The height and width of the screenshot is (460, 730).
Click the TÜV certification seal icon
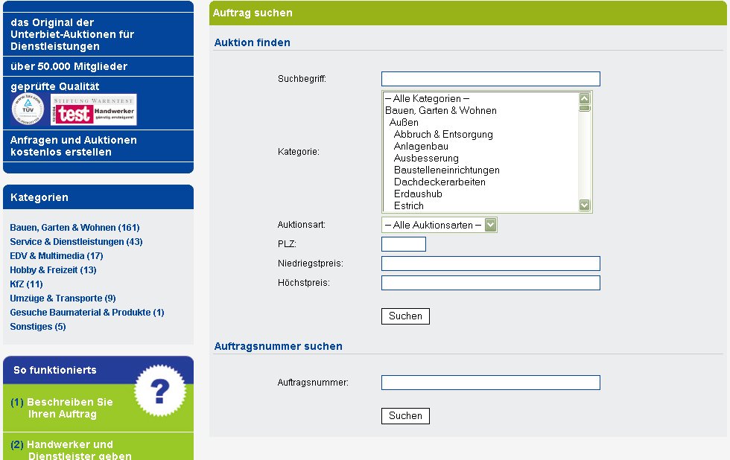28,109
